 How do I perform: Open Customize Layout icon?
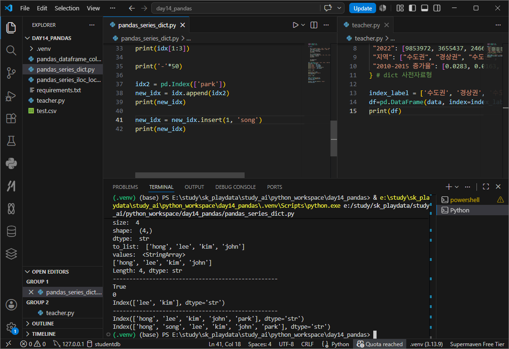[x=400, y=8]
